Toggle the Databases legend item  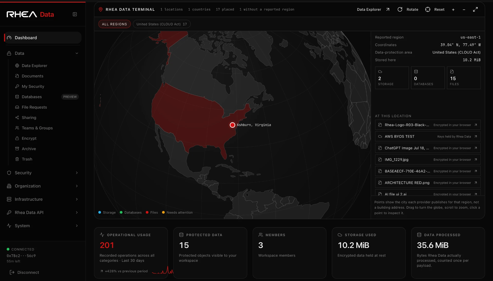coord(131,213)
